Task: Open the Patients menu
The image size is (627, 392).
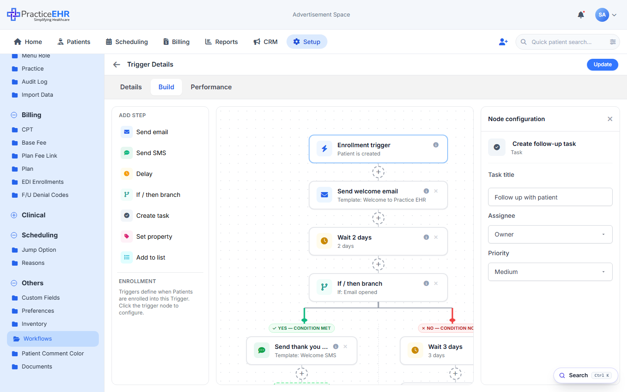Action: [74, 42]
